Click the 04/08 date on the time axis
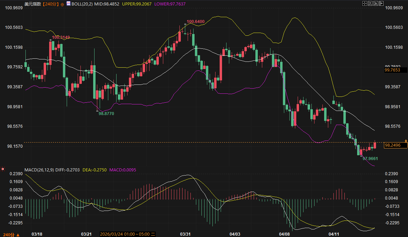This screenshot has height=237, width=408. point(284,234)
